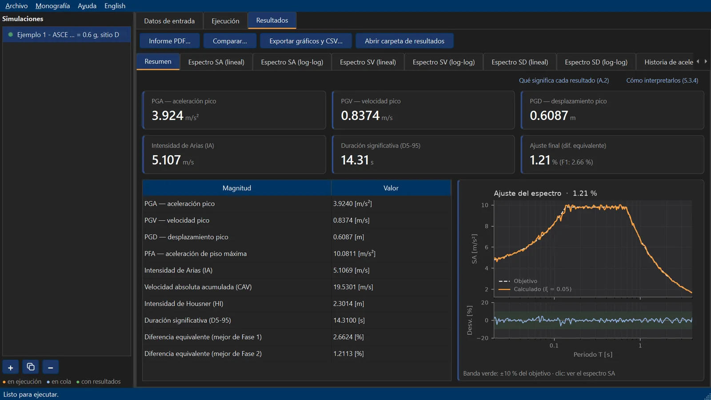Open Espectro SV (log-log) tab
This screenshot has height=400, width=711.
pyautogui.click(x=443, y=62)
